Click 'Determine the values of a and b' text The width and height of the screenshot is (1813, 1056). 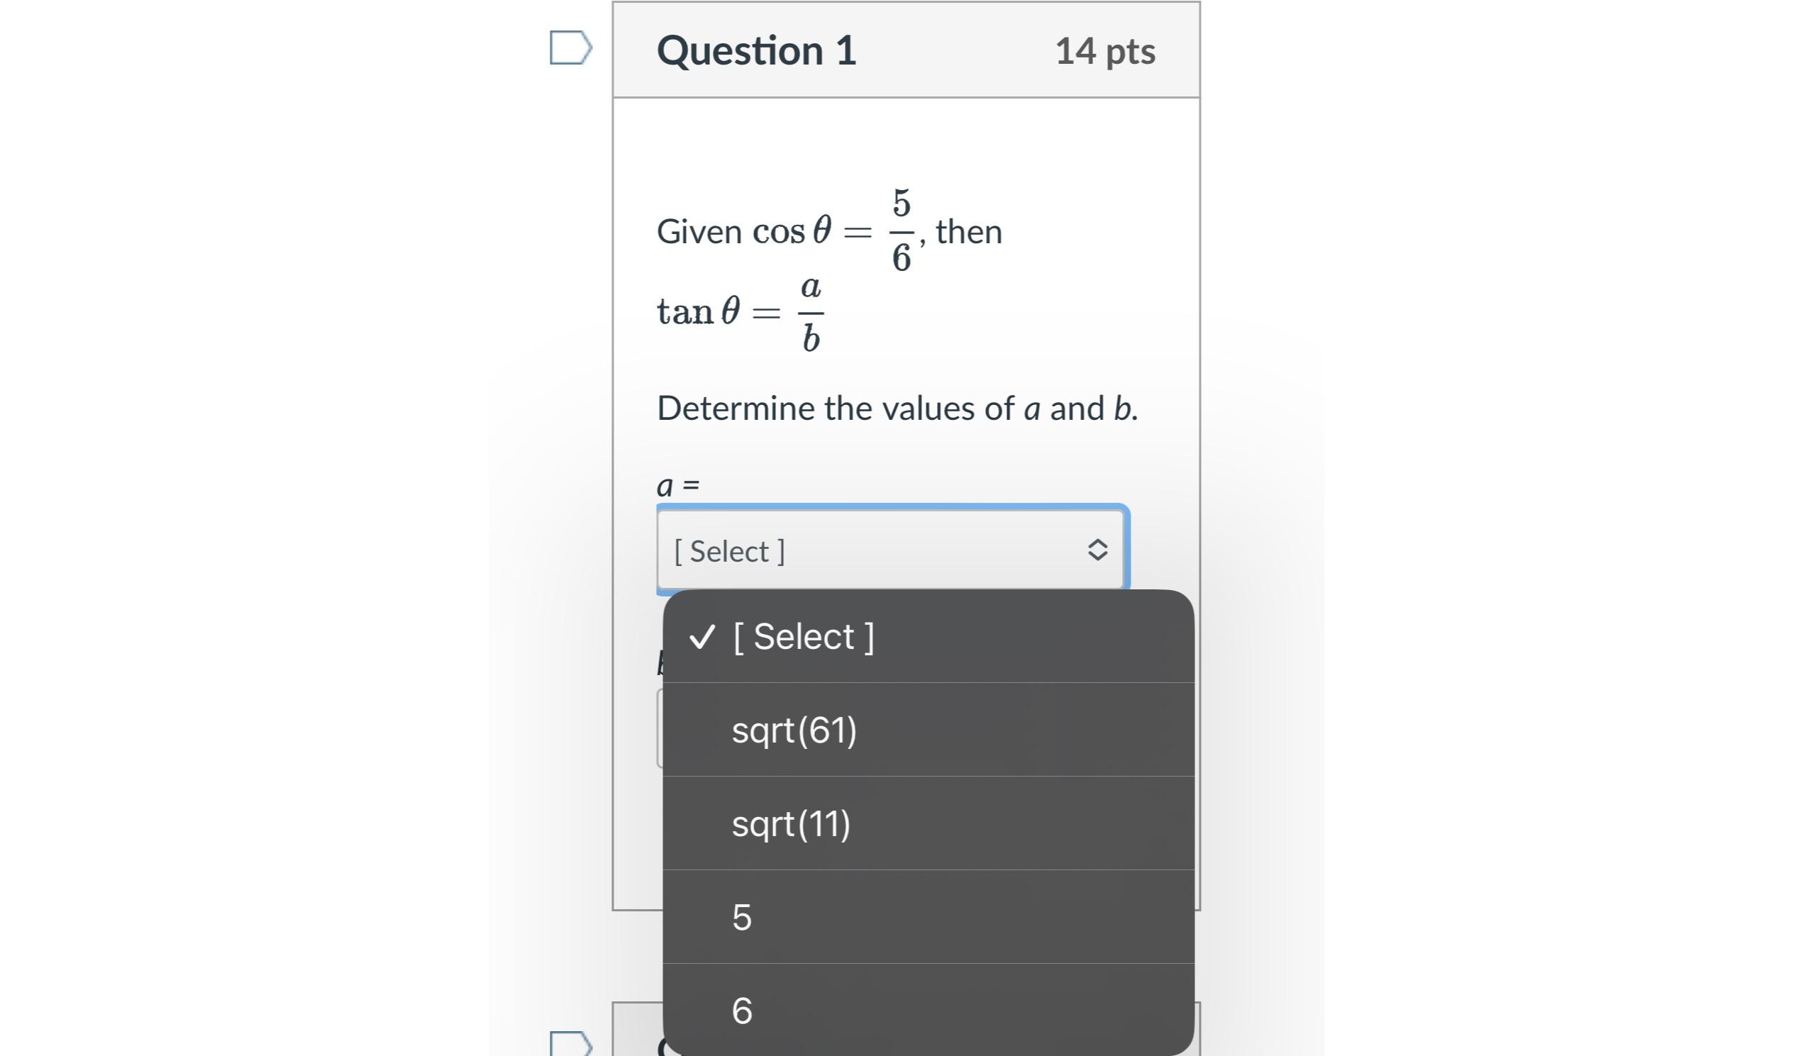pos(897,408)
